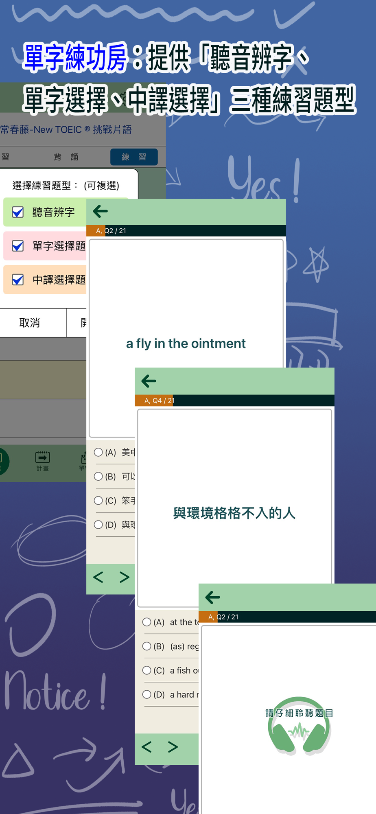Select radio option (D) 與環
The height and width of the screenshot is (814, 376).
tap(98, 525)
